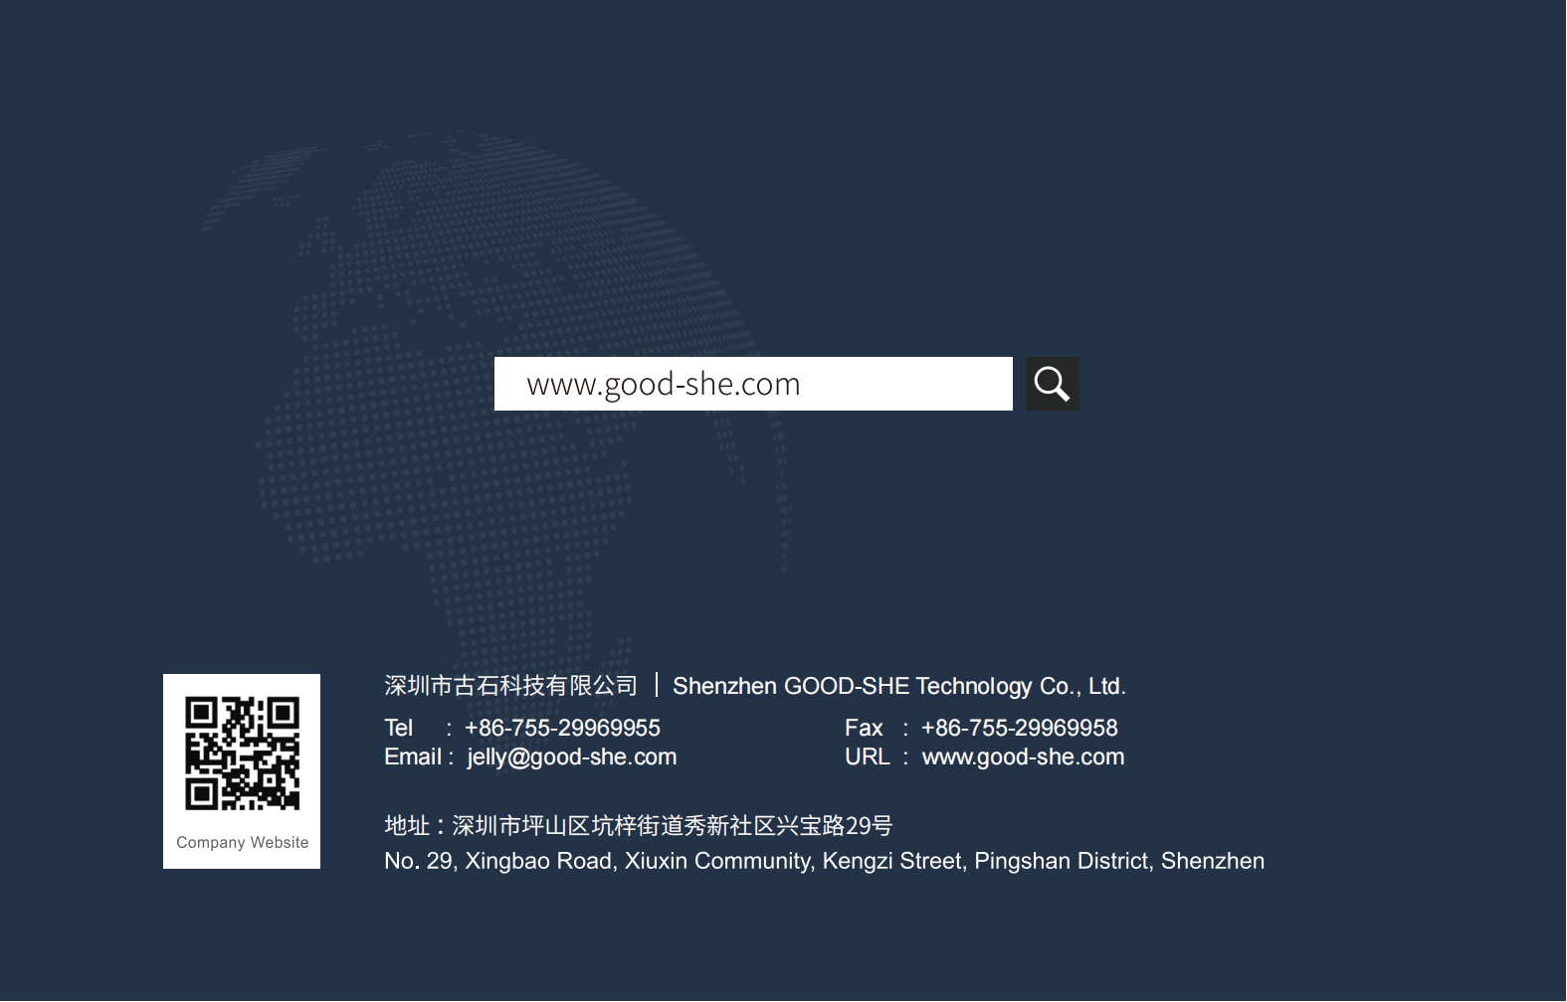Click the Company Website caption
1567x1002 pixels.
point(242,842)
